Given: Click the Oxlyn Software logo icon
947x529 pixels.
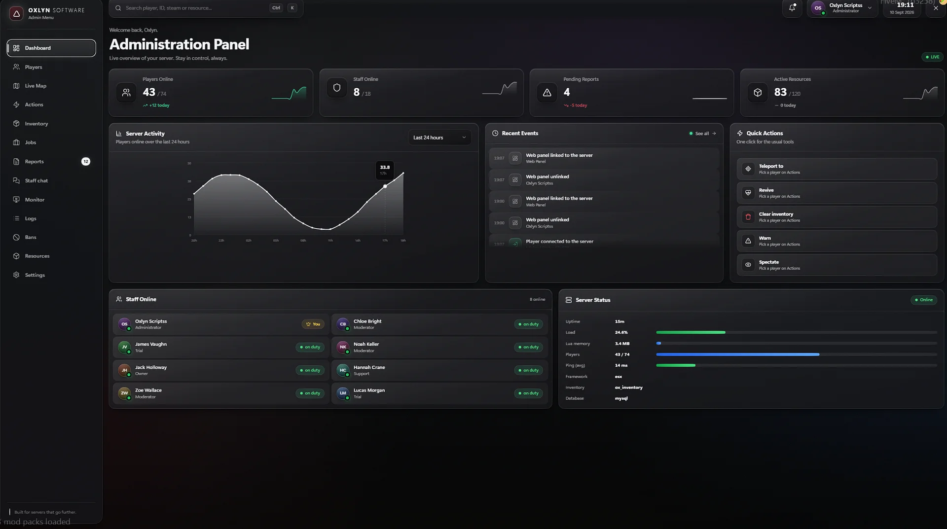Looking at the screenshot, I should [16, 13].
